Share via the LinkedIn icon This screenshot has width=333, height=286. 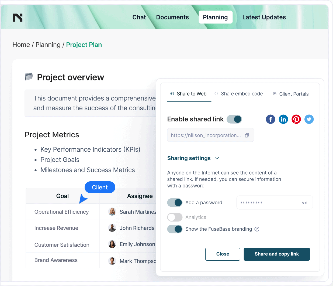[x=283, y=119]
